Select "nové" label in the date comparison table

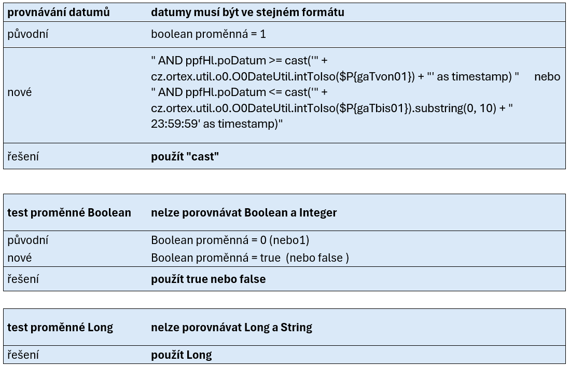click(19, 92)
